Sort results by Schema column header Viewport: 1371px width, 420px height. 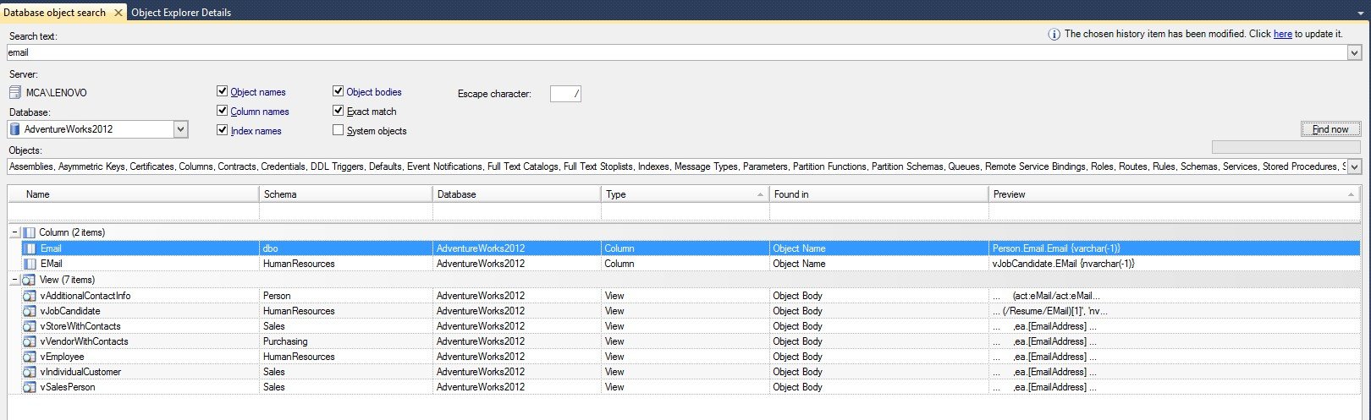(345, 194)
